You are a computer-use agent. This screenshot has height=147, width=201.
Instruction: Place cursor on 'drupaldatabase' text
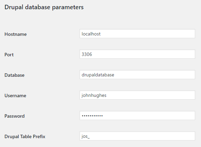98,75
